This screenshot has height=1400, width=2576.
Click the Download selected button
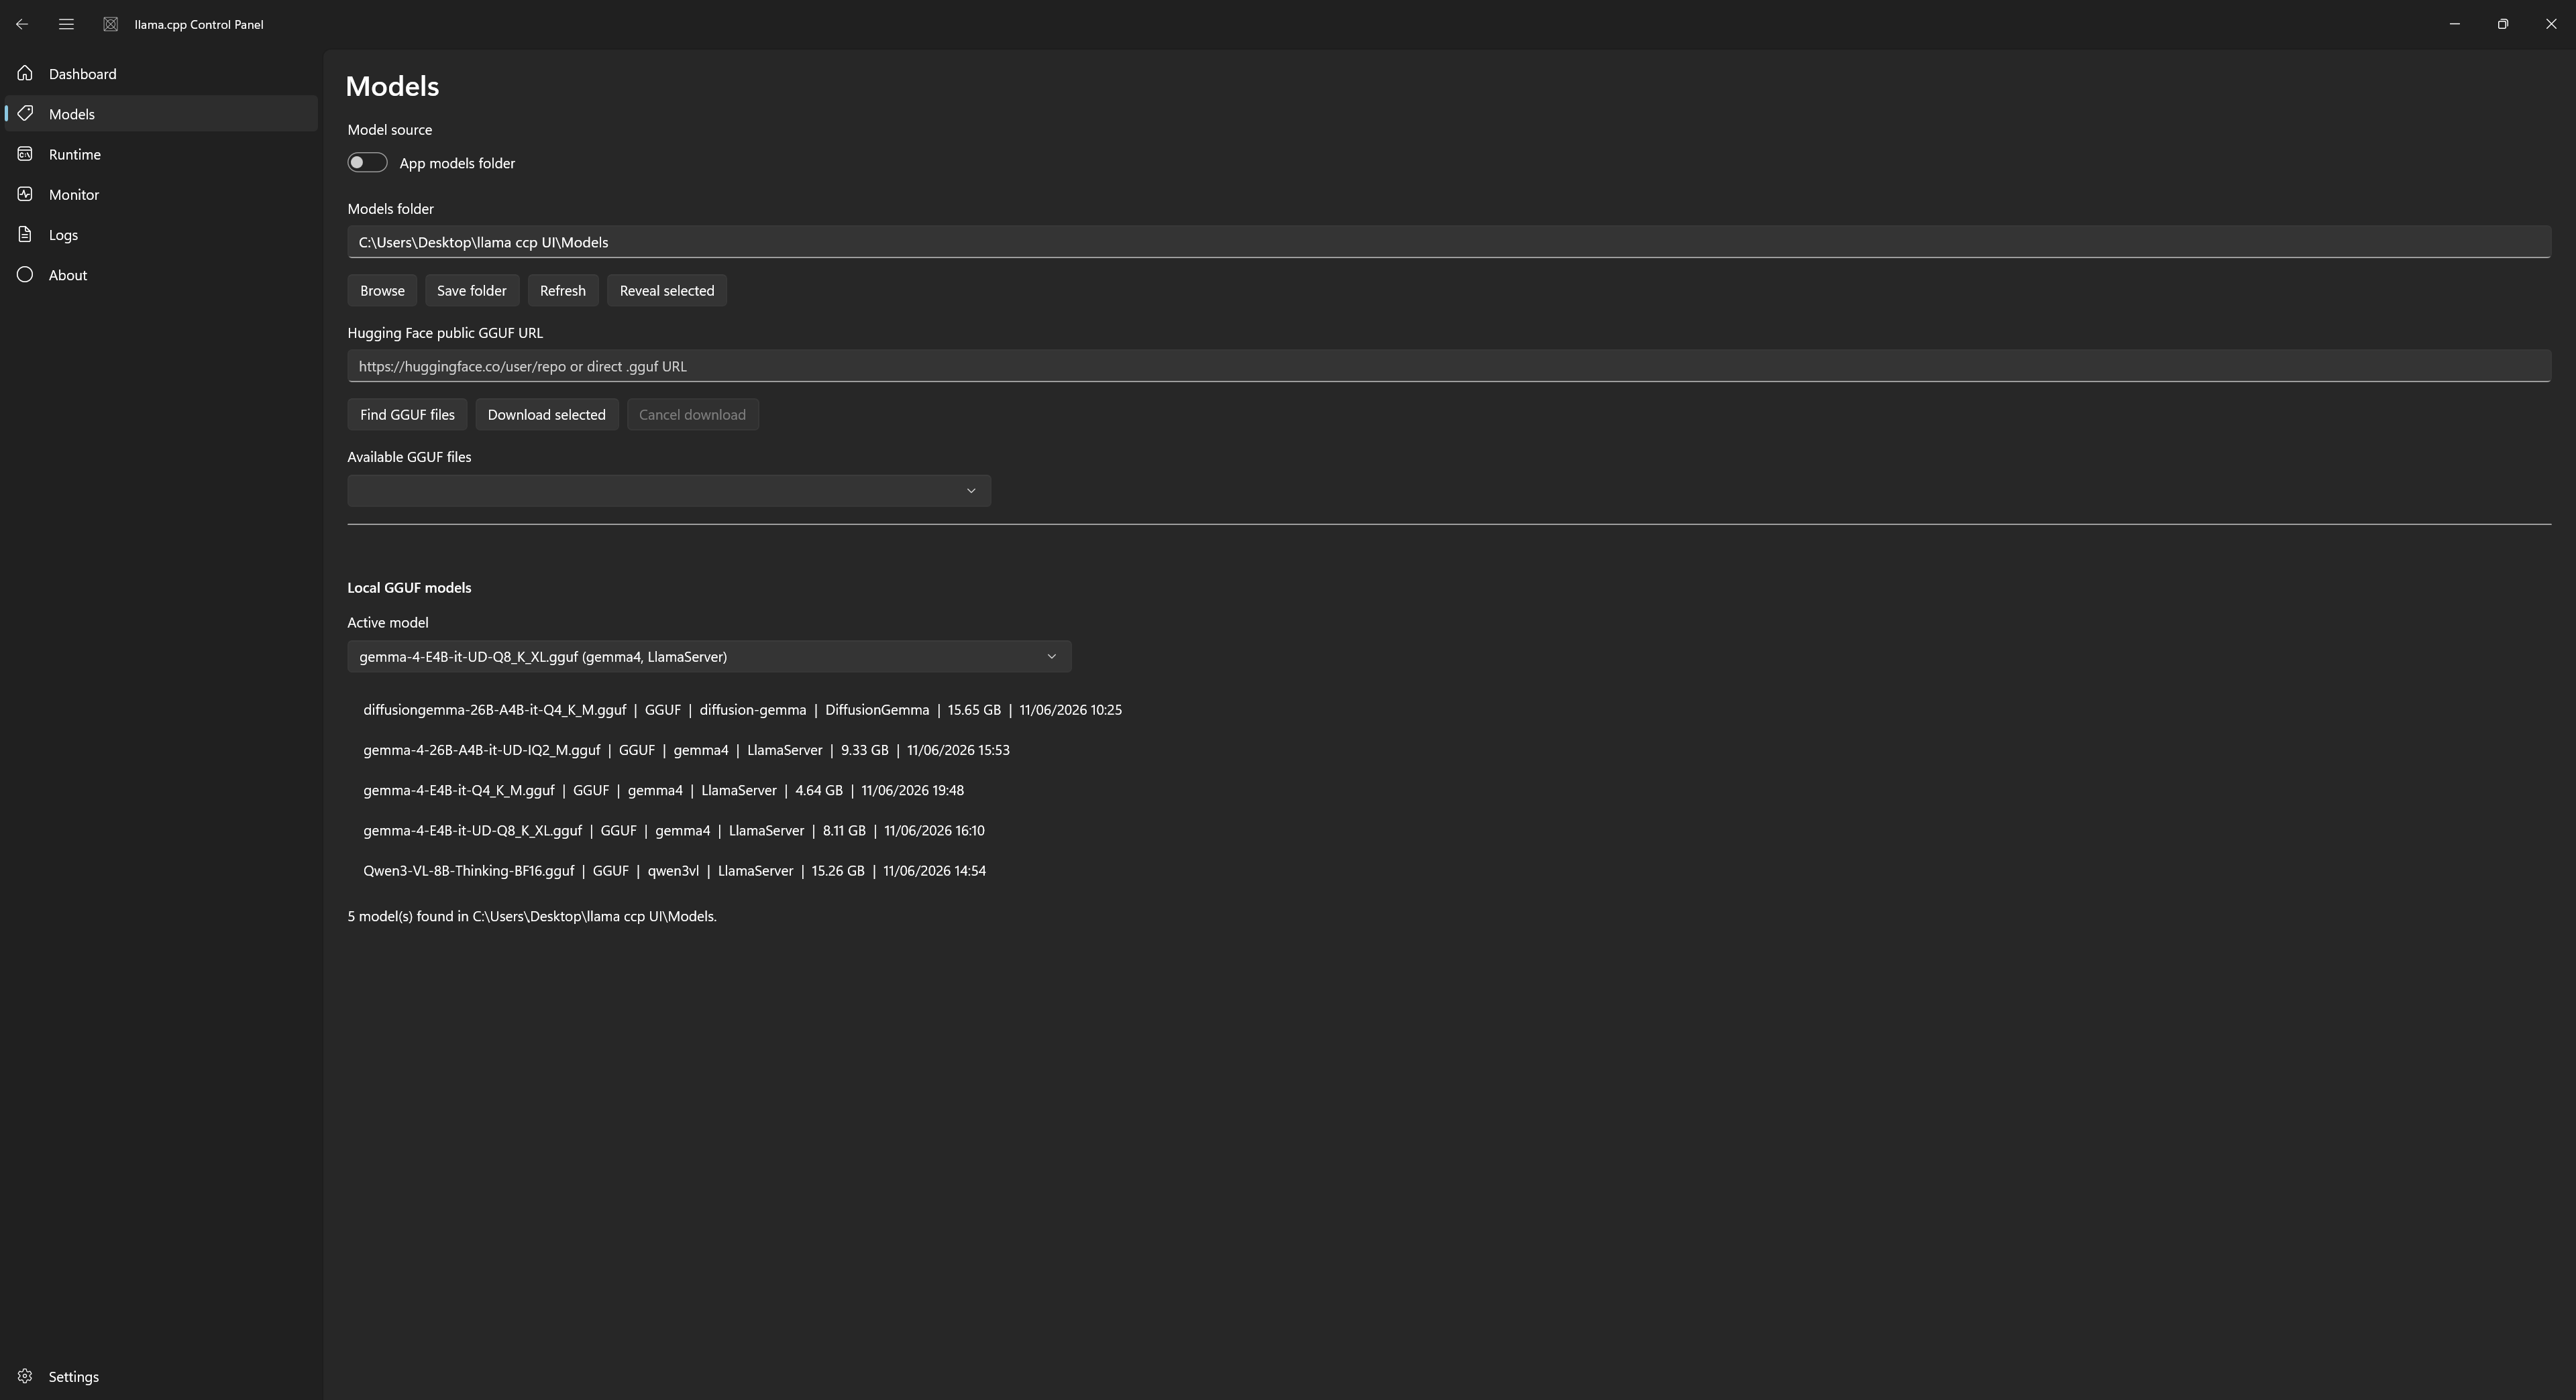547,415
